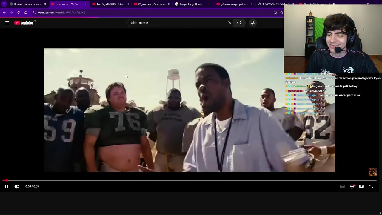Click the install app icon in address bar
Image resolution: width=382 pixels, height=215 pixels.
[275, 13]
